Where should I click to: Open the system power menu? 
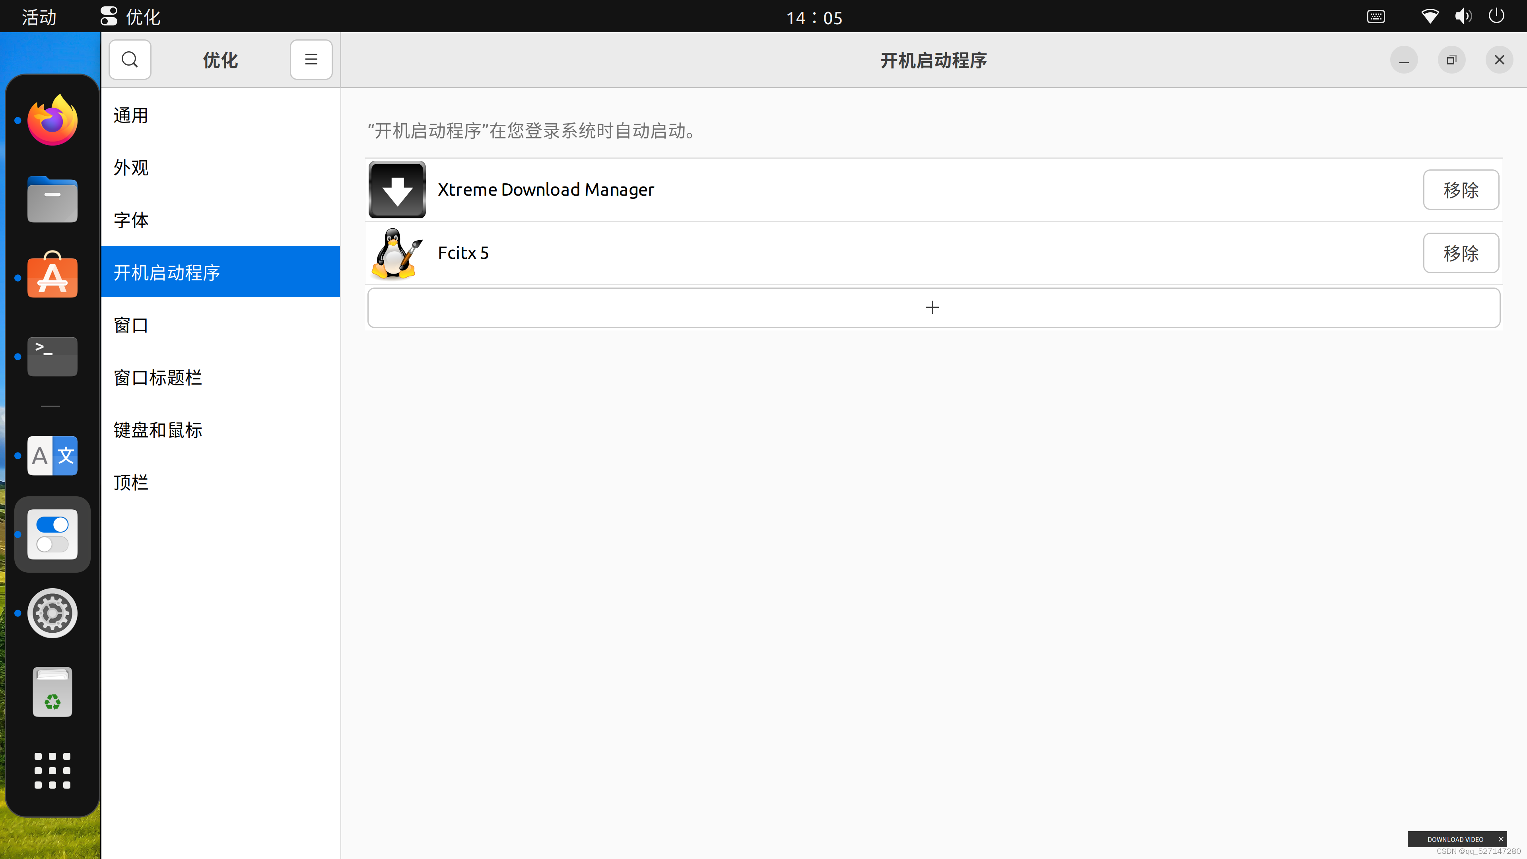(1496, 16)
